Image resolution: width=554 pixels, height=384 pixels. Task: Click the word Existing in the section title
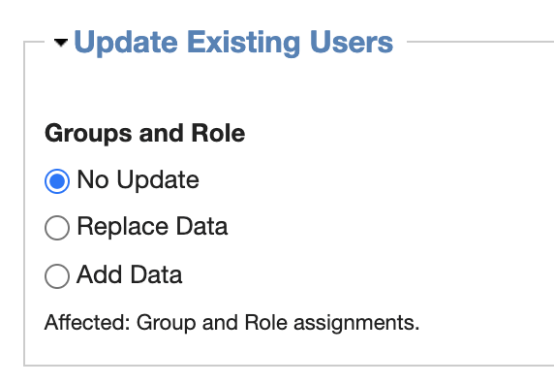click(243, 43)
